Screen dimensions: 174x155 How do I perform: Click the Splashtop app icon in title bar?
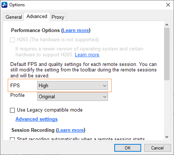[x=4, y=5]
